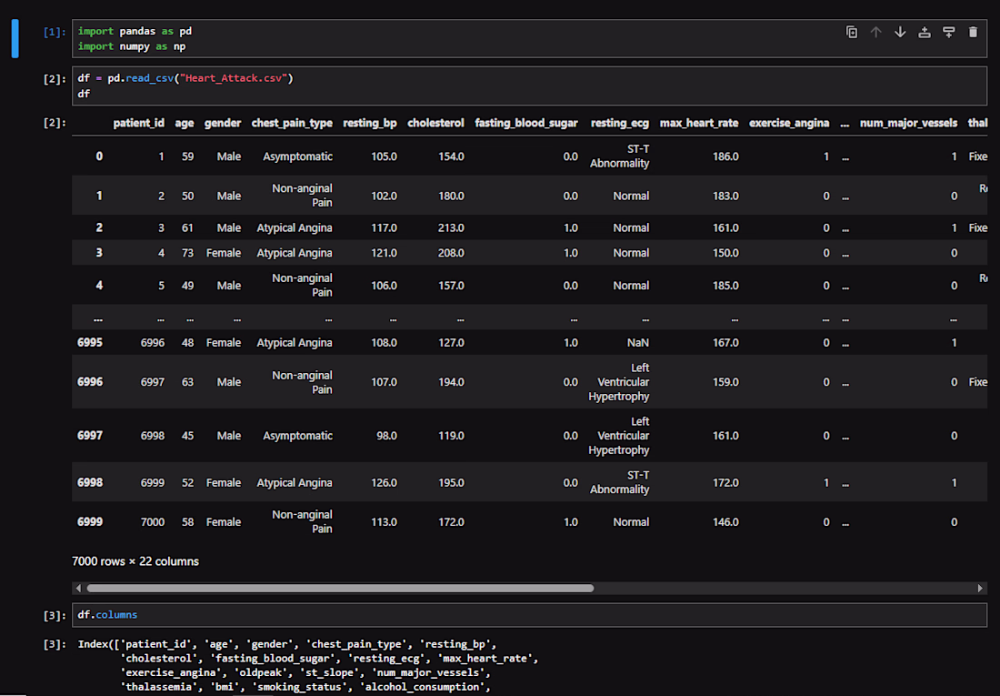Viewport: 1000px width, 696px height.
Task: Focus the import pandas code cell
Action: [529, 38]
